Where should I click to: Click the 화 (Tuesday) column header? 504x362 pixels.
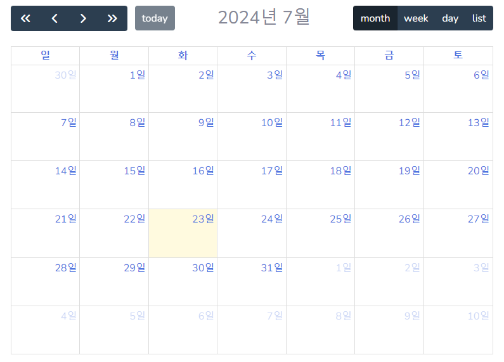pos(183,55)
